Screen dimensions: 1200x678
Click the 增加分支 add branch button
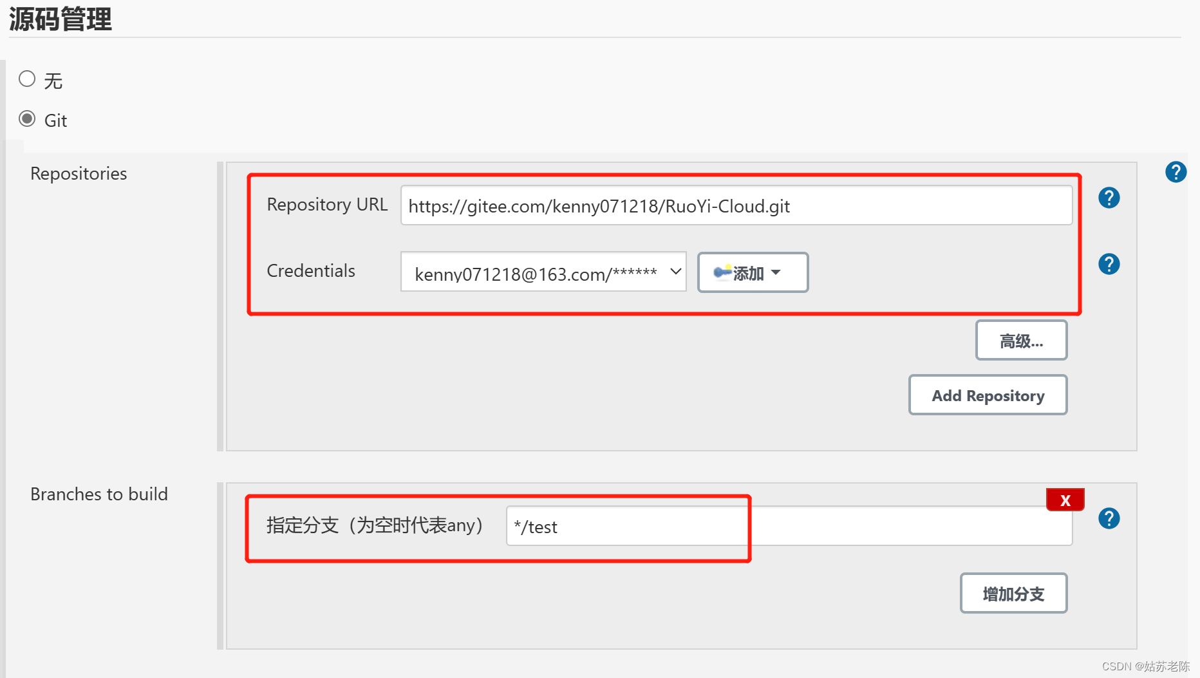1013,594
